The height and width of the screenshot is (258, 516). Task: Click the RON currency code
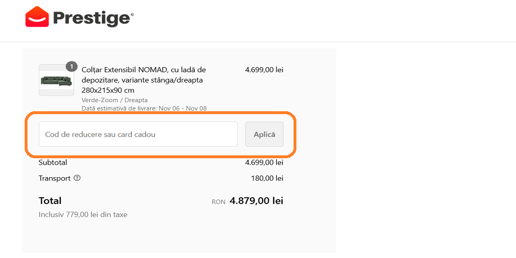pos(218,202)
